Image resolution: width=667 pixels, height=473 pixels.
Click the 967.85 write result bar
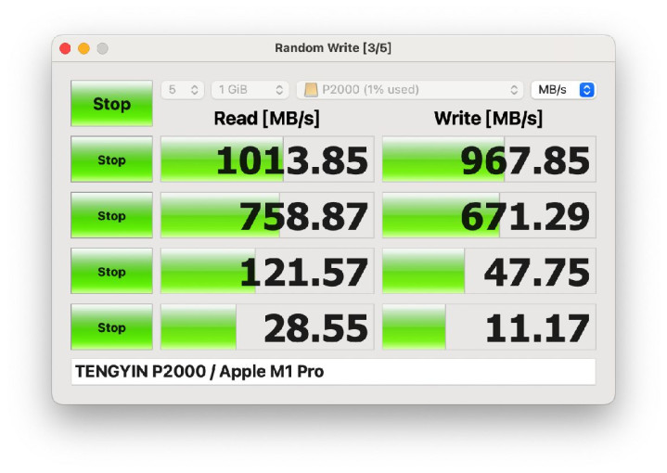489,160
